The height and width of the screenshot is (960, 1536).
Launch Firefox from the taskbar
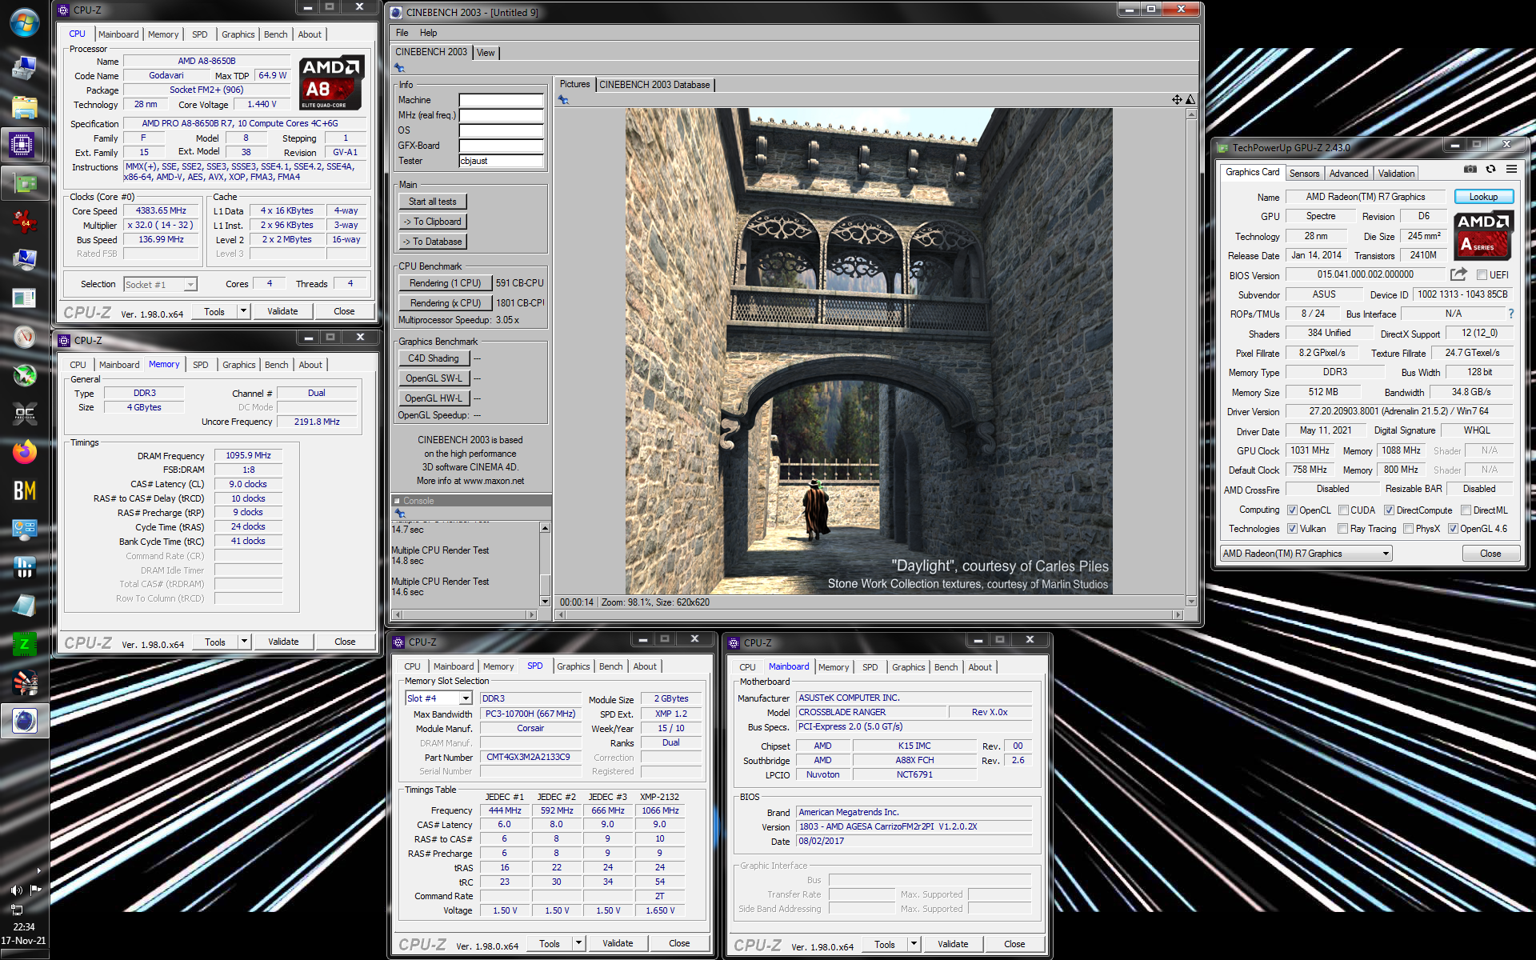point(24,453)
